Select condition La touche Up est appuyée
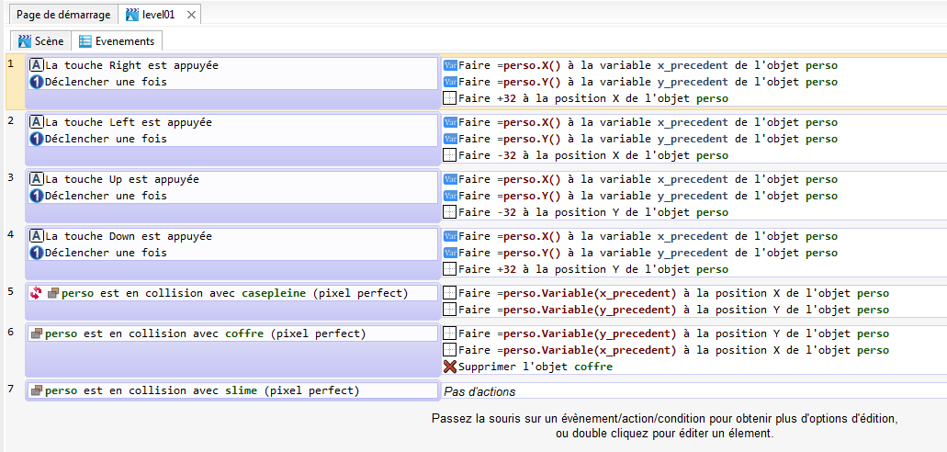Screen dimensions: 947x452 point(122,179)
